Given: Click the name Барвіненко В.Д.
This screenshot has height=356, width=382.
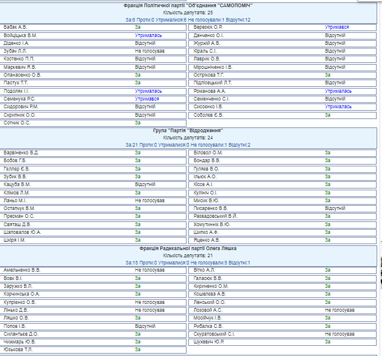Looking at the screenshot, I should point(21,153).
